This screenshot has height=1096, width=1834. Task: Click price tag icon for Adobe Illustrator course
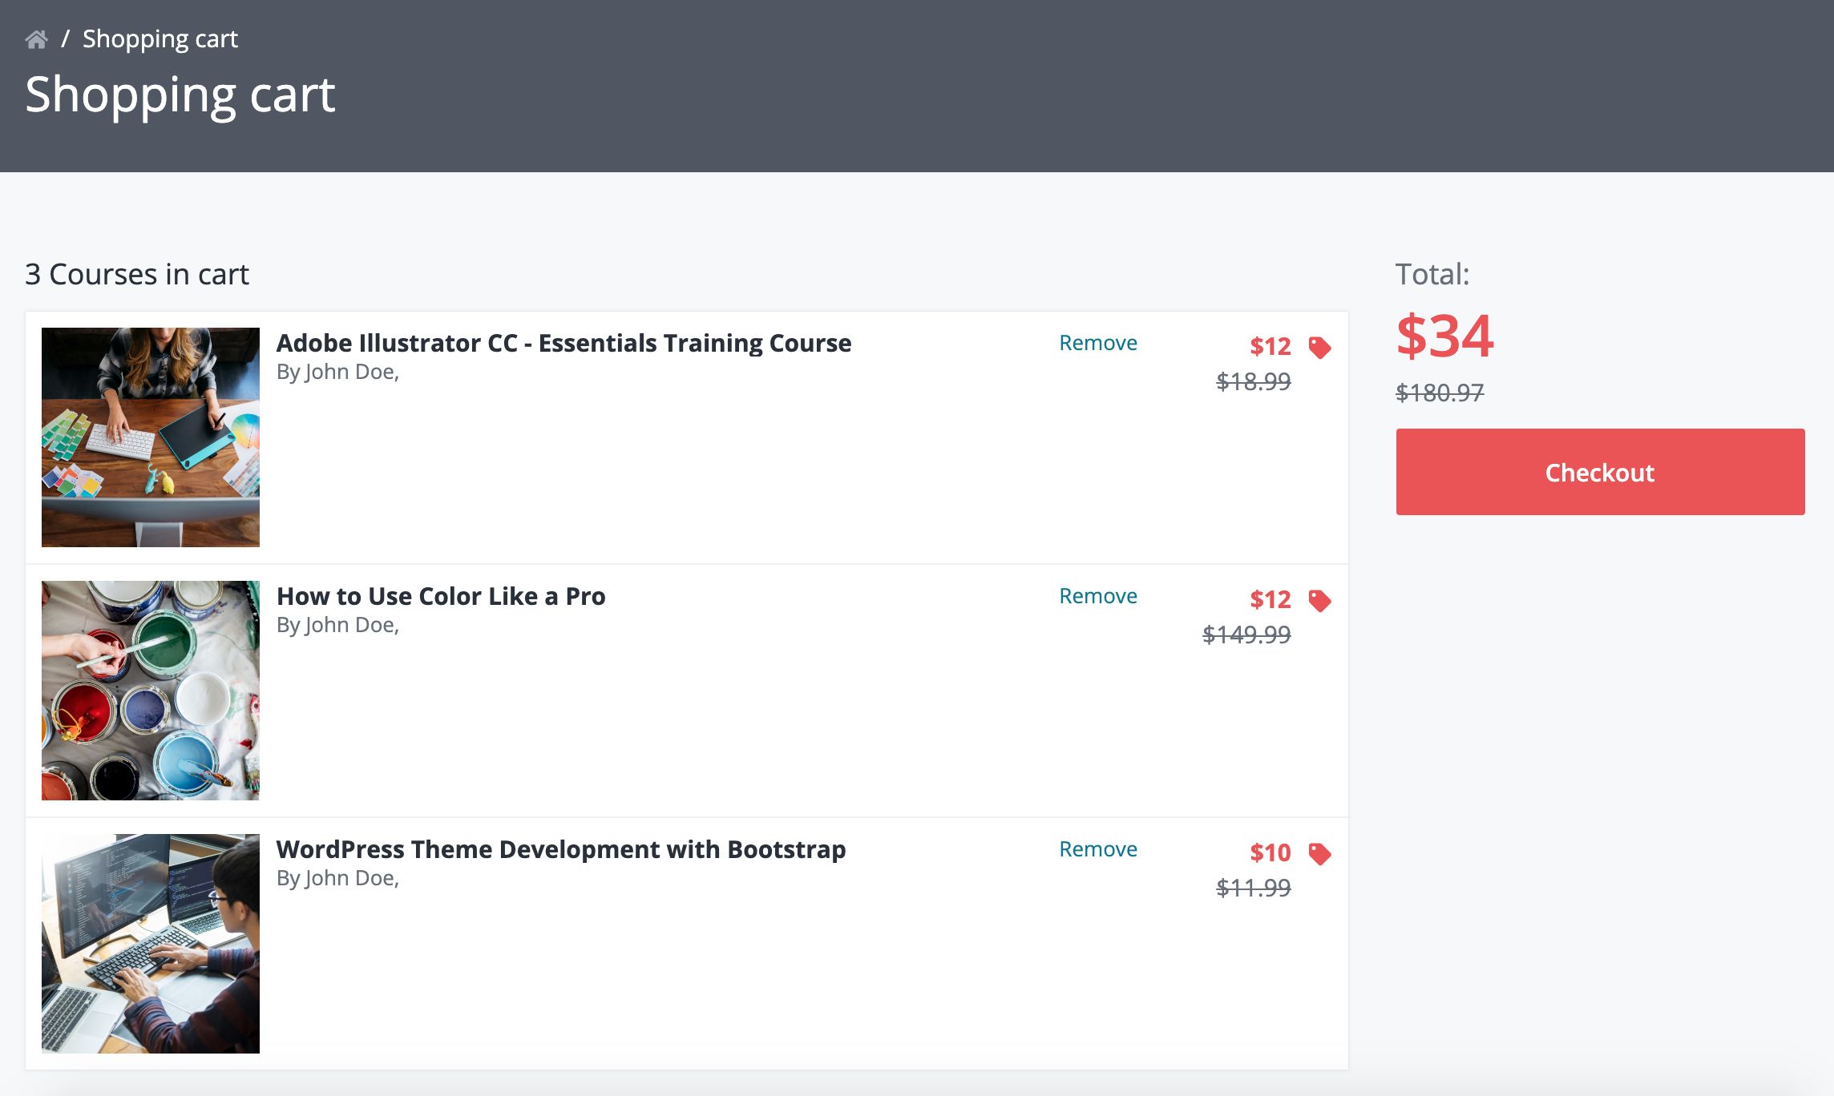coord(1319,348)
